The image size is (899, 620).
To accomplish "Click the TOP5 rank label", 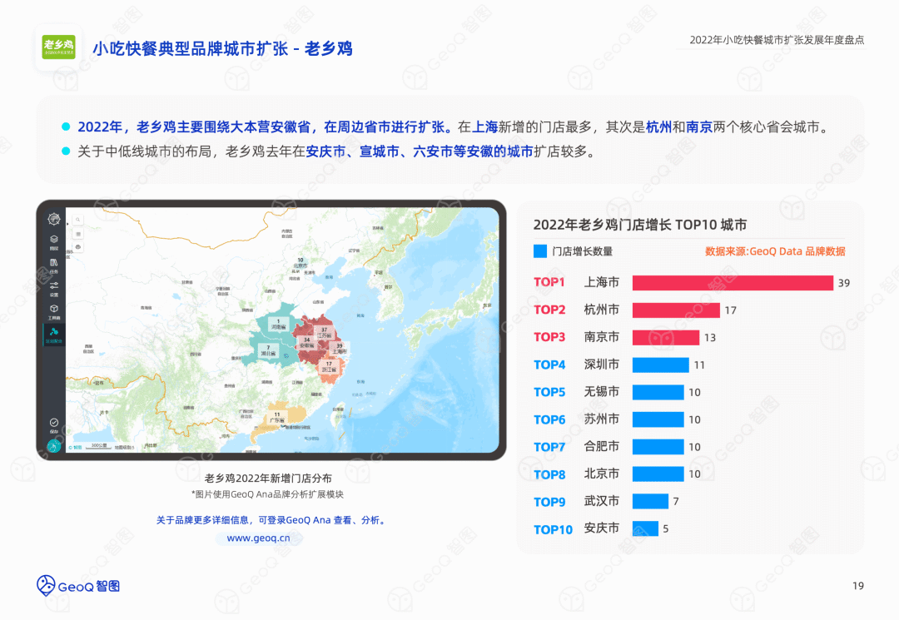I will tap(549, 392).
